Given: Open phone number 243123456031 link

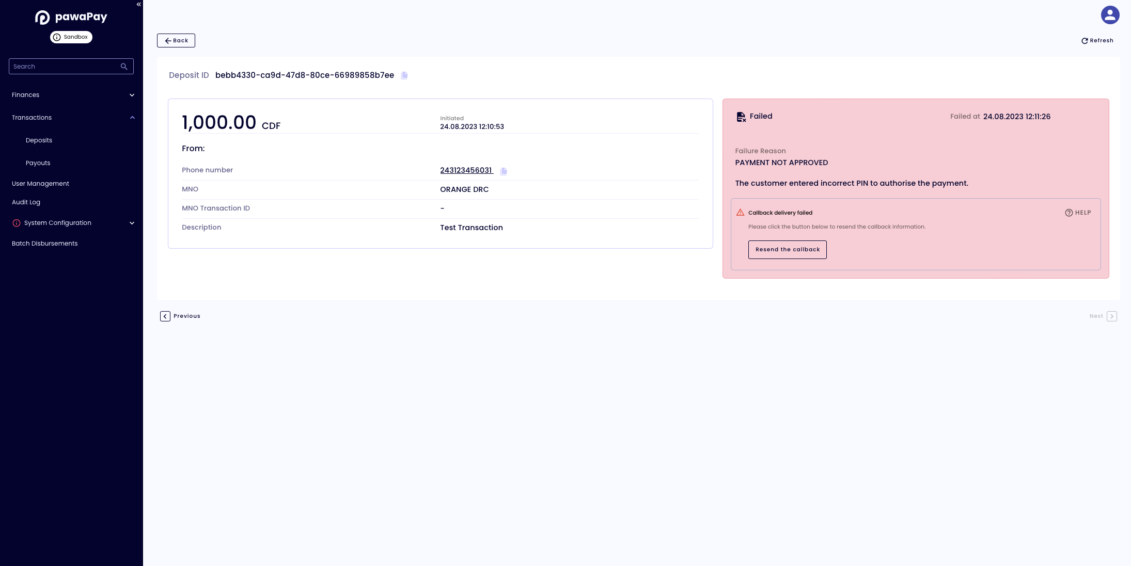Looking at the screenshot, I should (x=466, y=170).
